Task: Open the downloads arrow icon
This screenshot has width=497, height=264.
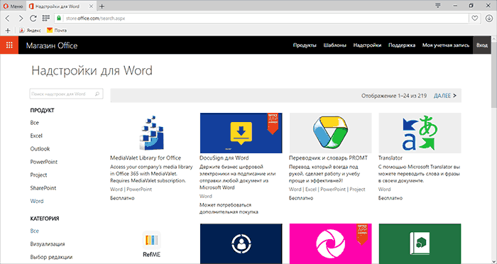Action: pos(488,18)
